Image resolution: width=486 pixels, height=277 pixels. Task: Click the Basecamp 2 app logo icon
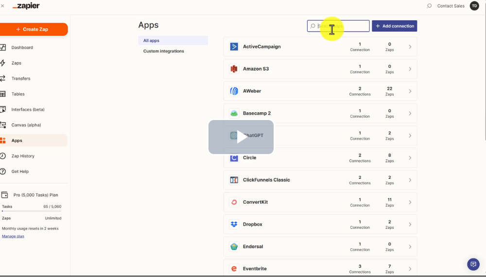234,113
